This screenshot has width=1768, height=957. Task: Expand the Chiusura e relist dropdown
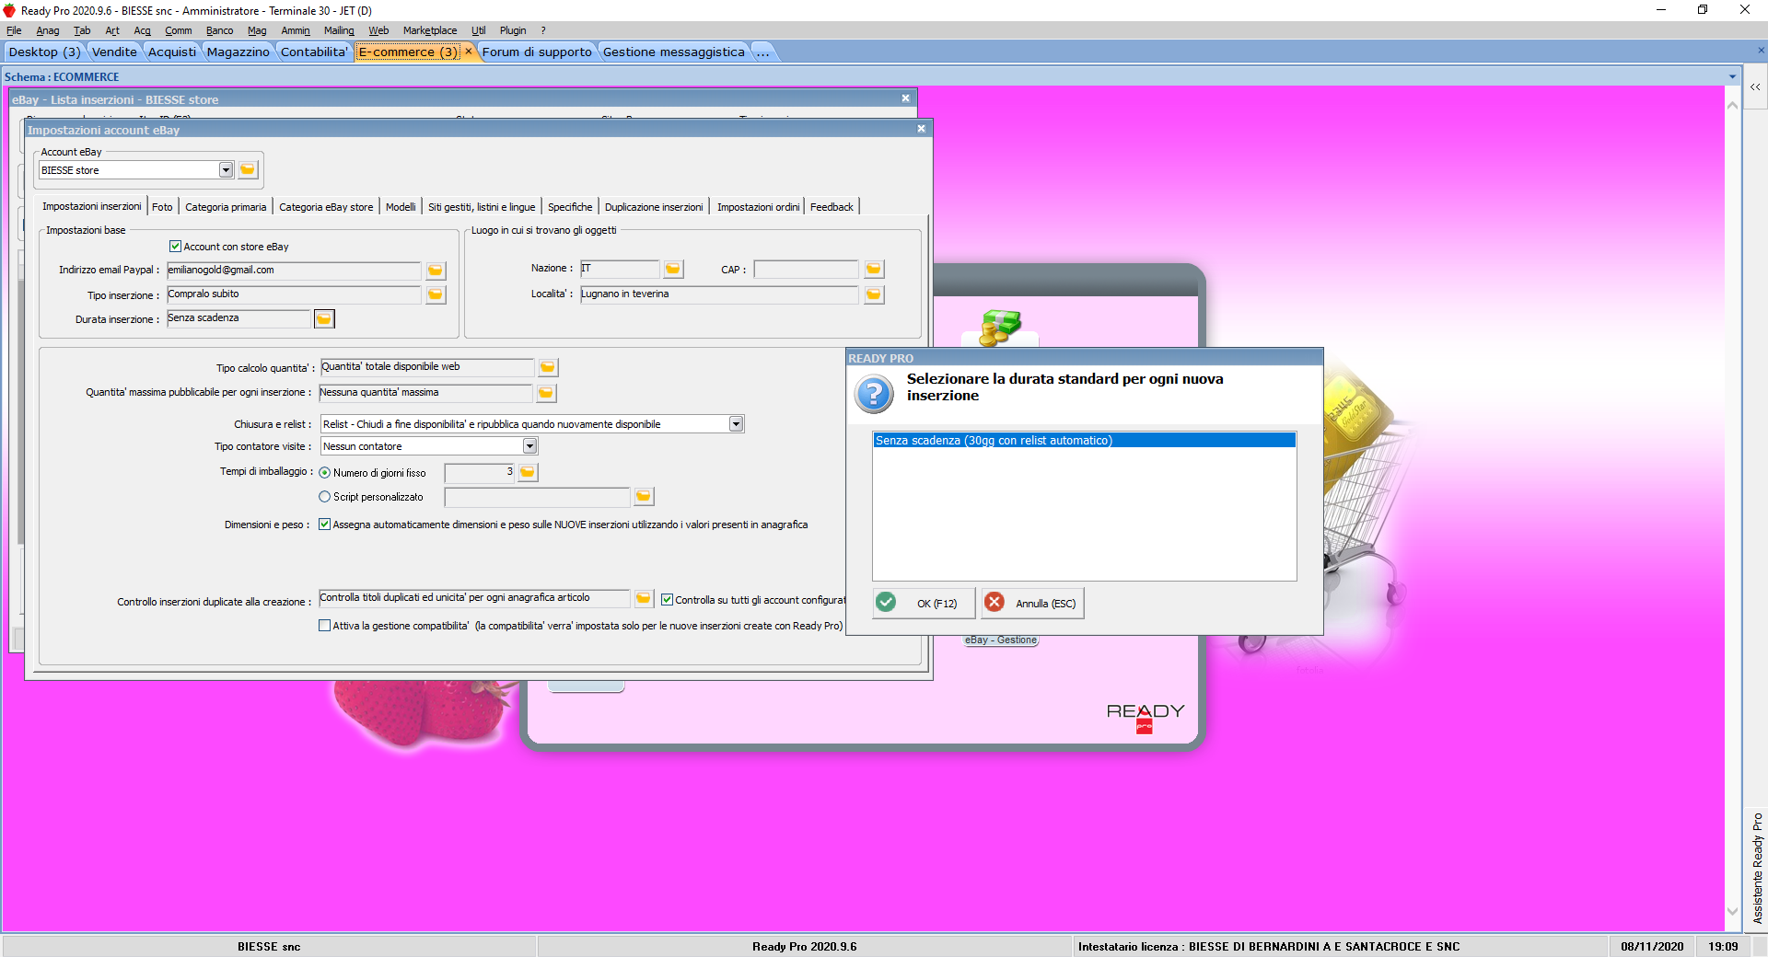736,424
